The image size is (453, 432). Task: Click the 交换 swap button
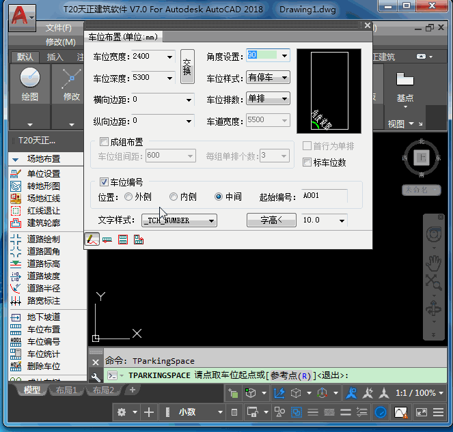(187, 67)
